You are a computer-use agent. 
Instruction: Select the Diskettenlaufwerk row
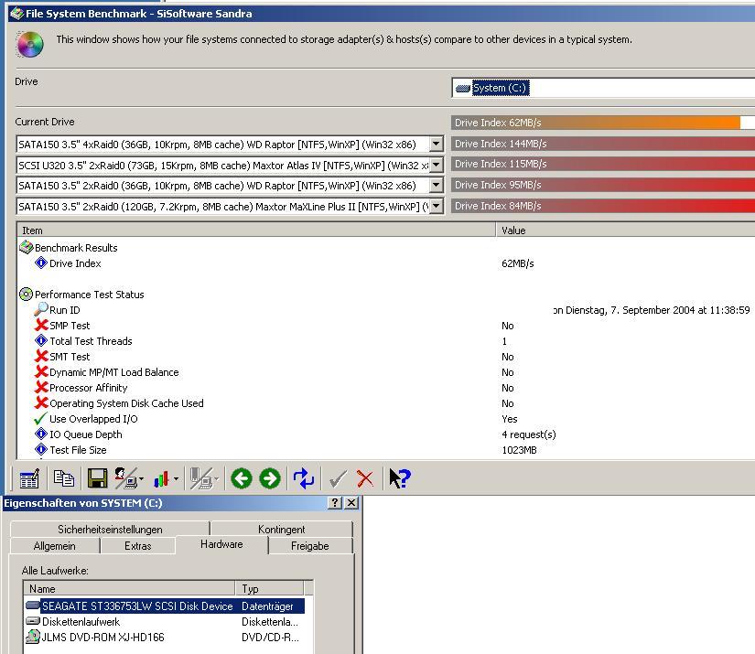(x=165, y=621)
